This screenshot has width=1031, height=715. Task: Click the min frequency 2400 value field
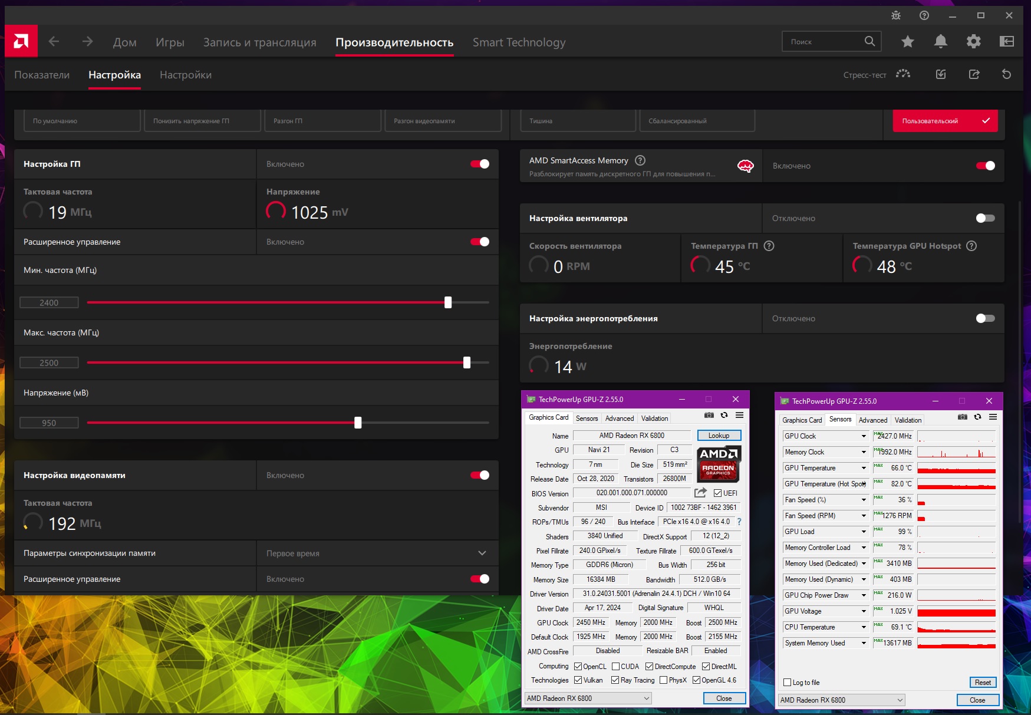(x=49, y=302)
